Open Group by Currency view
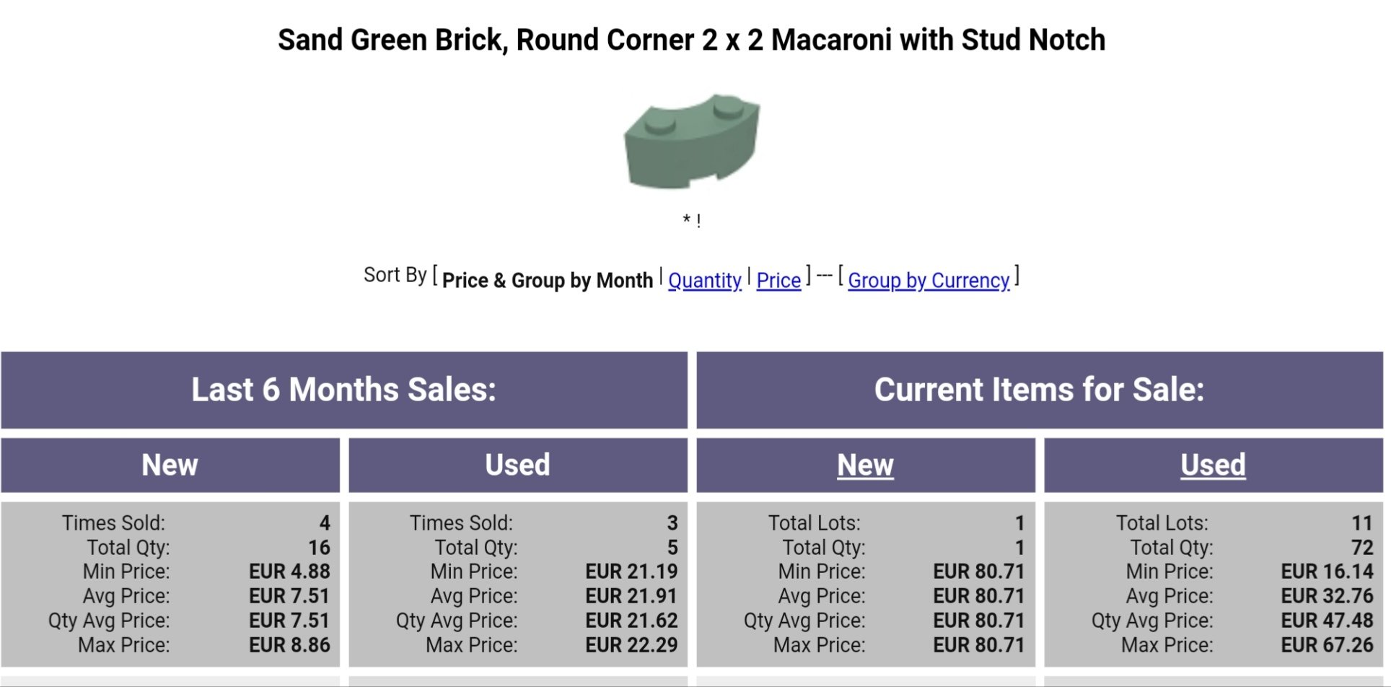The width and height of the screenshot is (1391, 687). click(x=929, y=280)
